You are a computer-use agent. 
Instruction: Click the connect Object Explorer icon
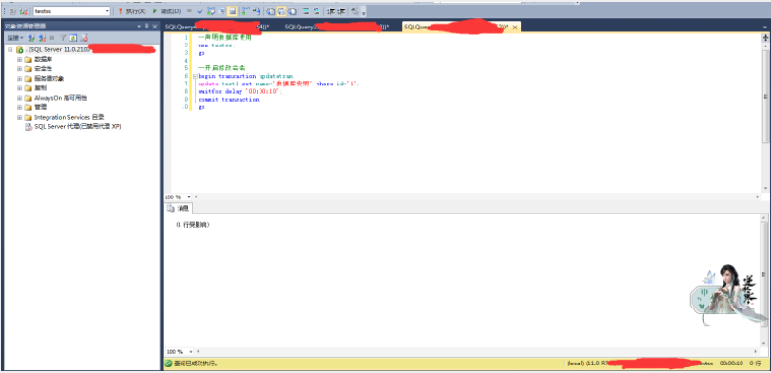(x=31, y=38)
